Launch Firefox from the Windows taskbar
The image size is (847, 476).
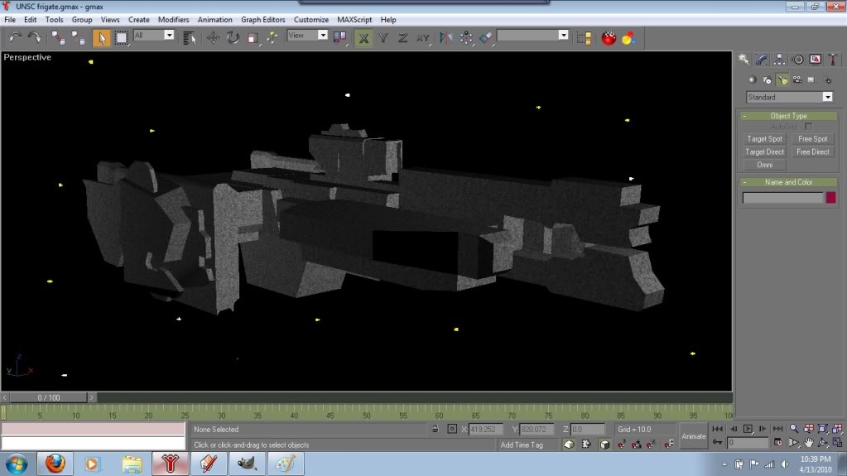click(x=55, y=464)
